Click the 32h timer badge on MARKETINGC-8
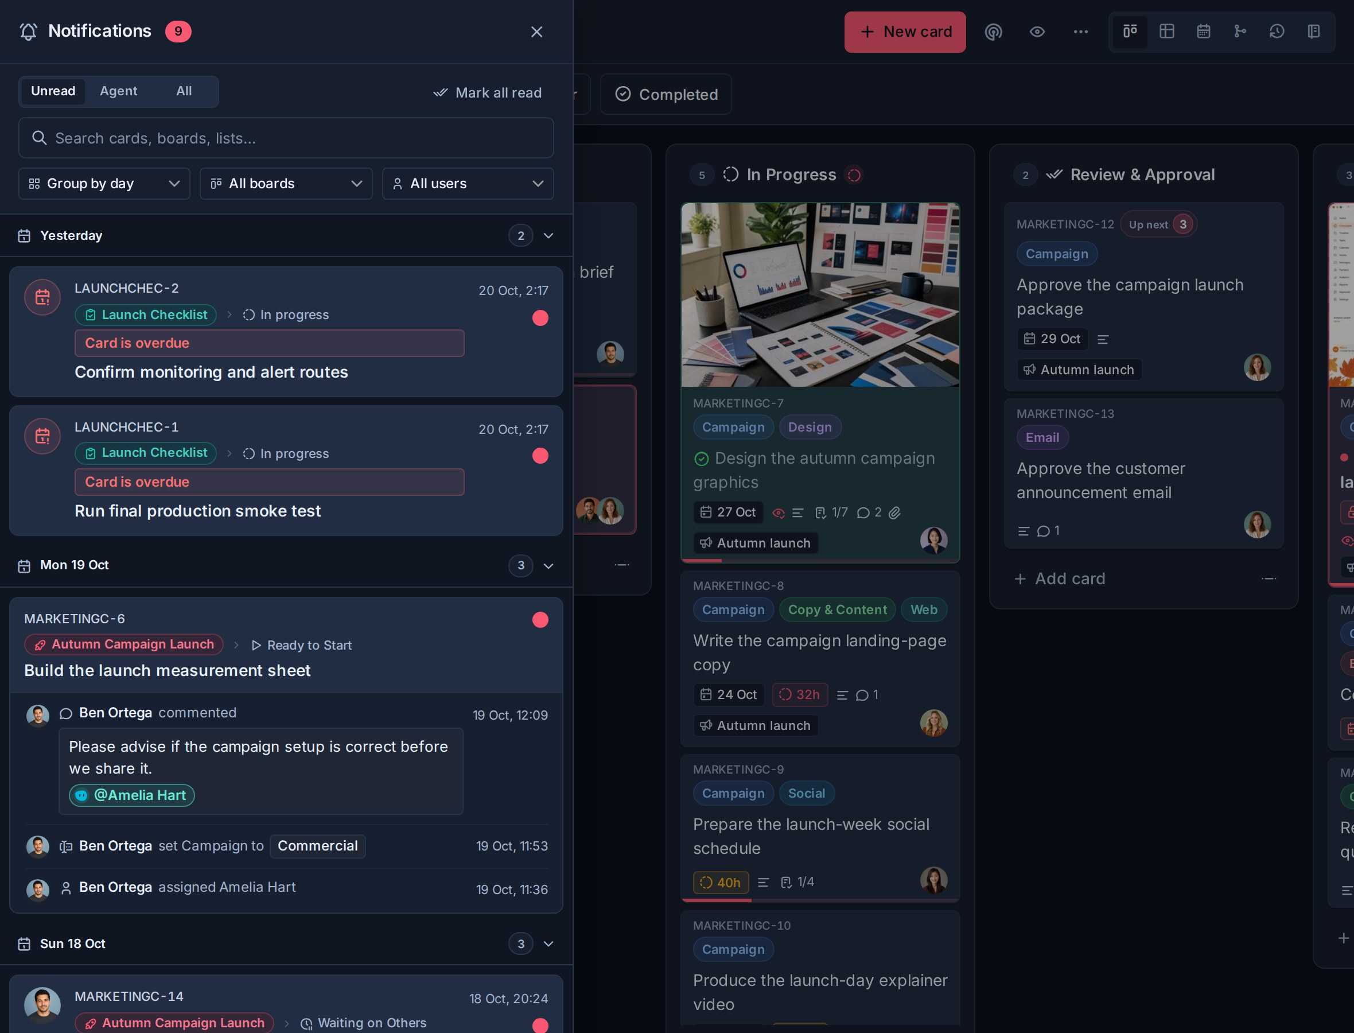1354x1033 pixels. [799, 694]
